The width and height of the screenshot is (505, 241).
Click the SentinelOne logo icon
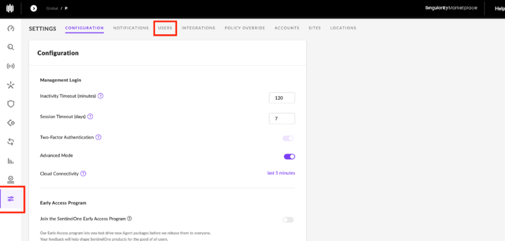click(11, 8)
